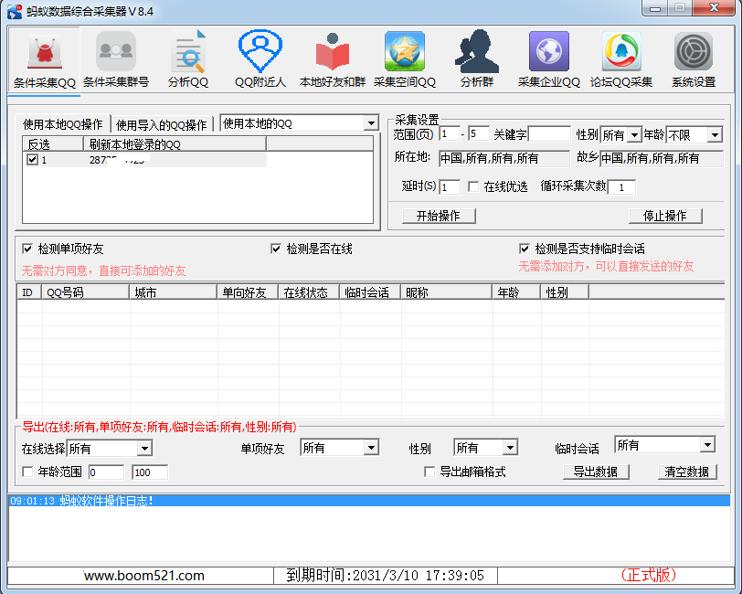The width and height of the screenshot is (742, 594).
Task: Sort by the results 性别 column header
Action: 565,292
